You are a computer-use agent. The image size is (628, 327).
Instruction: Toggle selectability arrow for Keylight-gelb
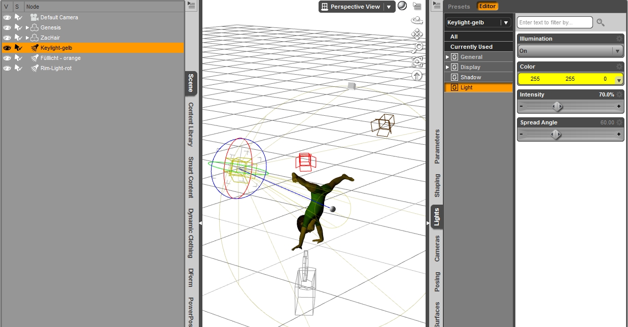tap(18, 48)
